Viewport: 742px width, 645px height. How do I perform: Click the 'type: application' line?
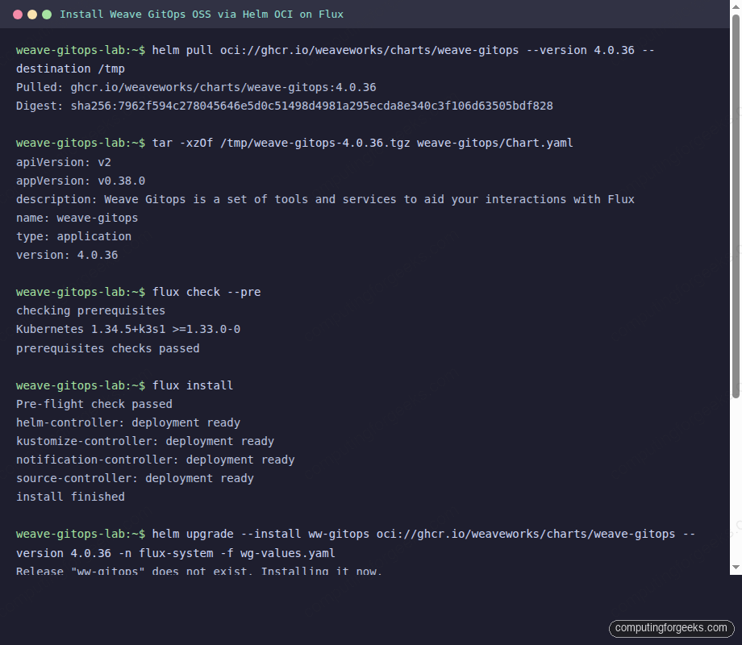point(74,236)
